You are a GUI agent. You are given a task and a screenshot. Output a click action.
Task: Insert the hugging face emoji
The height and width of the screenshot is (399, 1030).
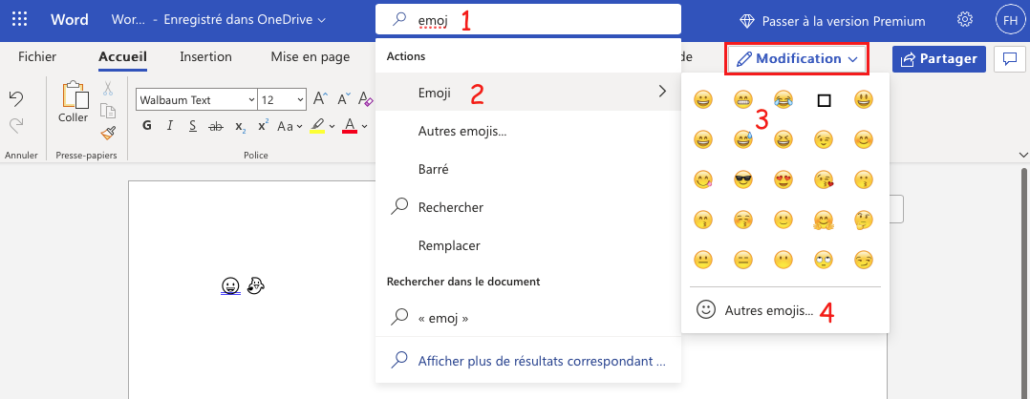pyautogui.click(x=823, y=220)
